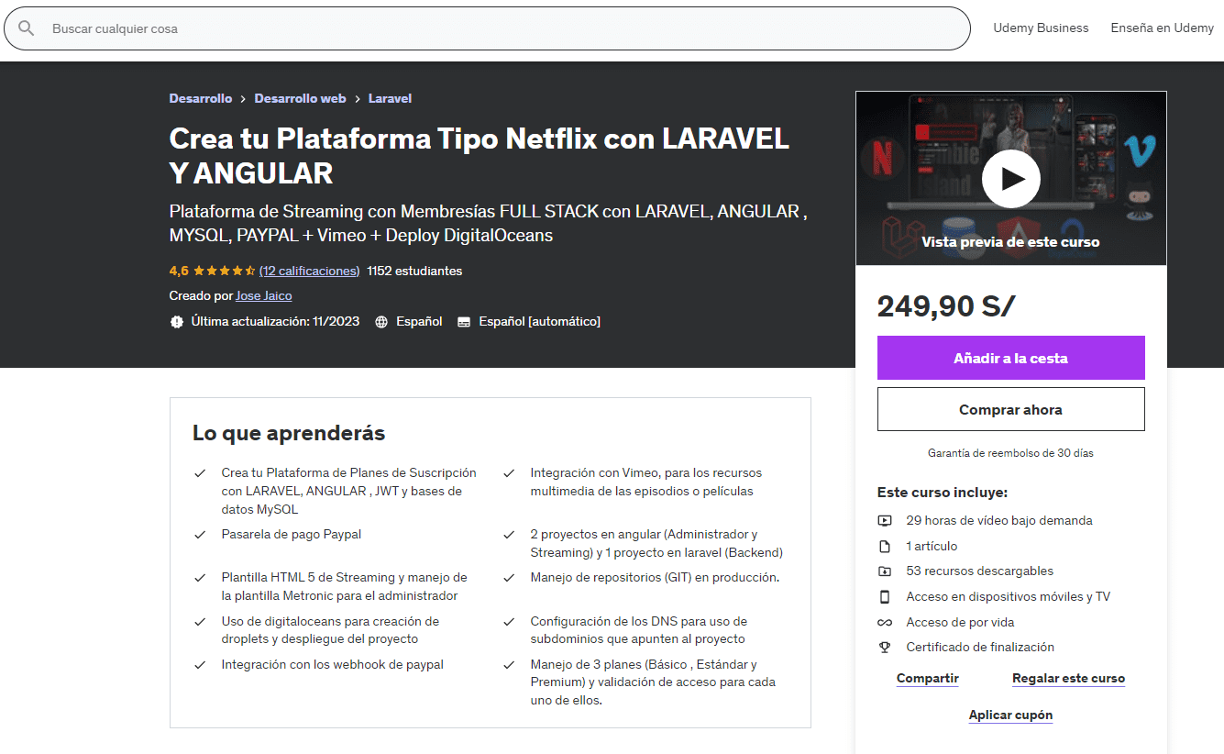Click the search magnifier icon
This screenshot has width=1224, height=754.
coord(26,28)
